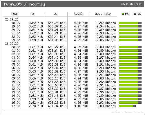This screenshot has width=145, height=115.
Task: Select the 'total' column header
Action: coord(78,14)
